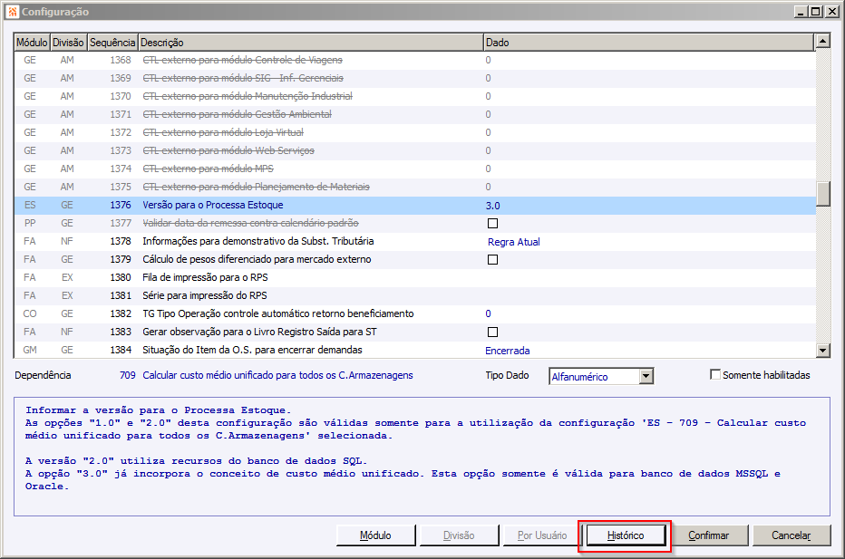Select row Série para impressão do RPS

tap(414, 295)
